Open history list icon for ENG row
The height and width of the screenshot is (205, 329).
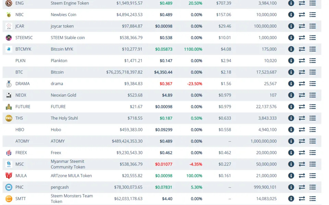tap(313, 3)
